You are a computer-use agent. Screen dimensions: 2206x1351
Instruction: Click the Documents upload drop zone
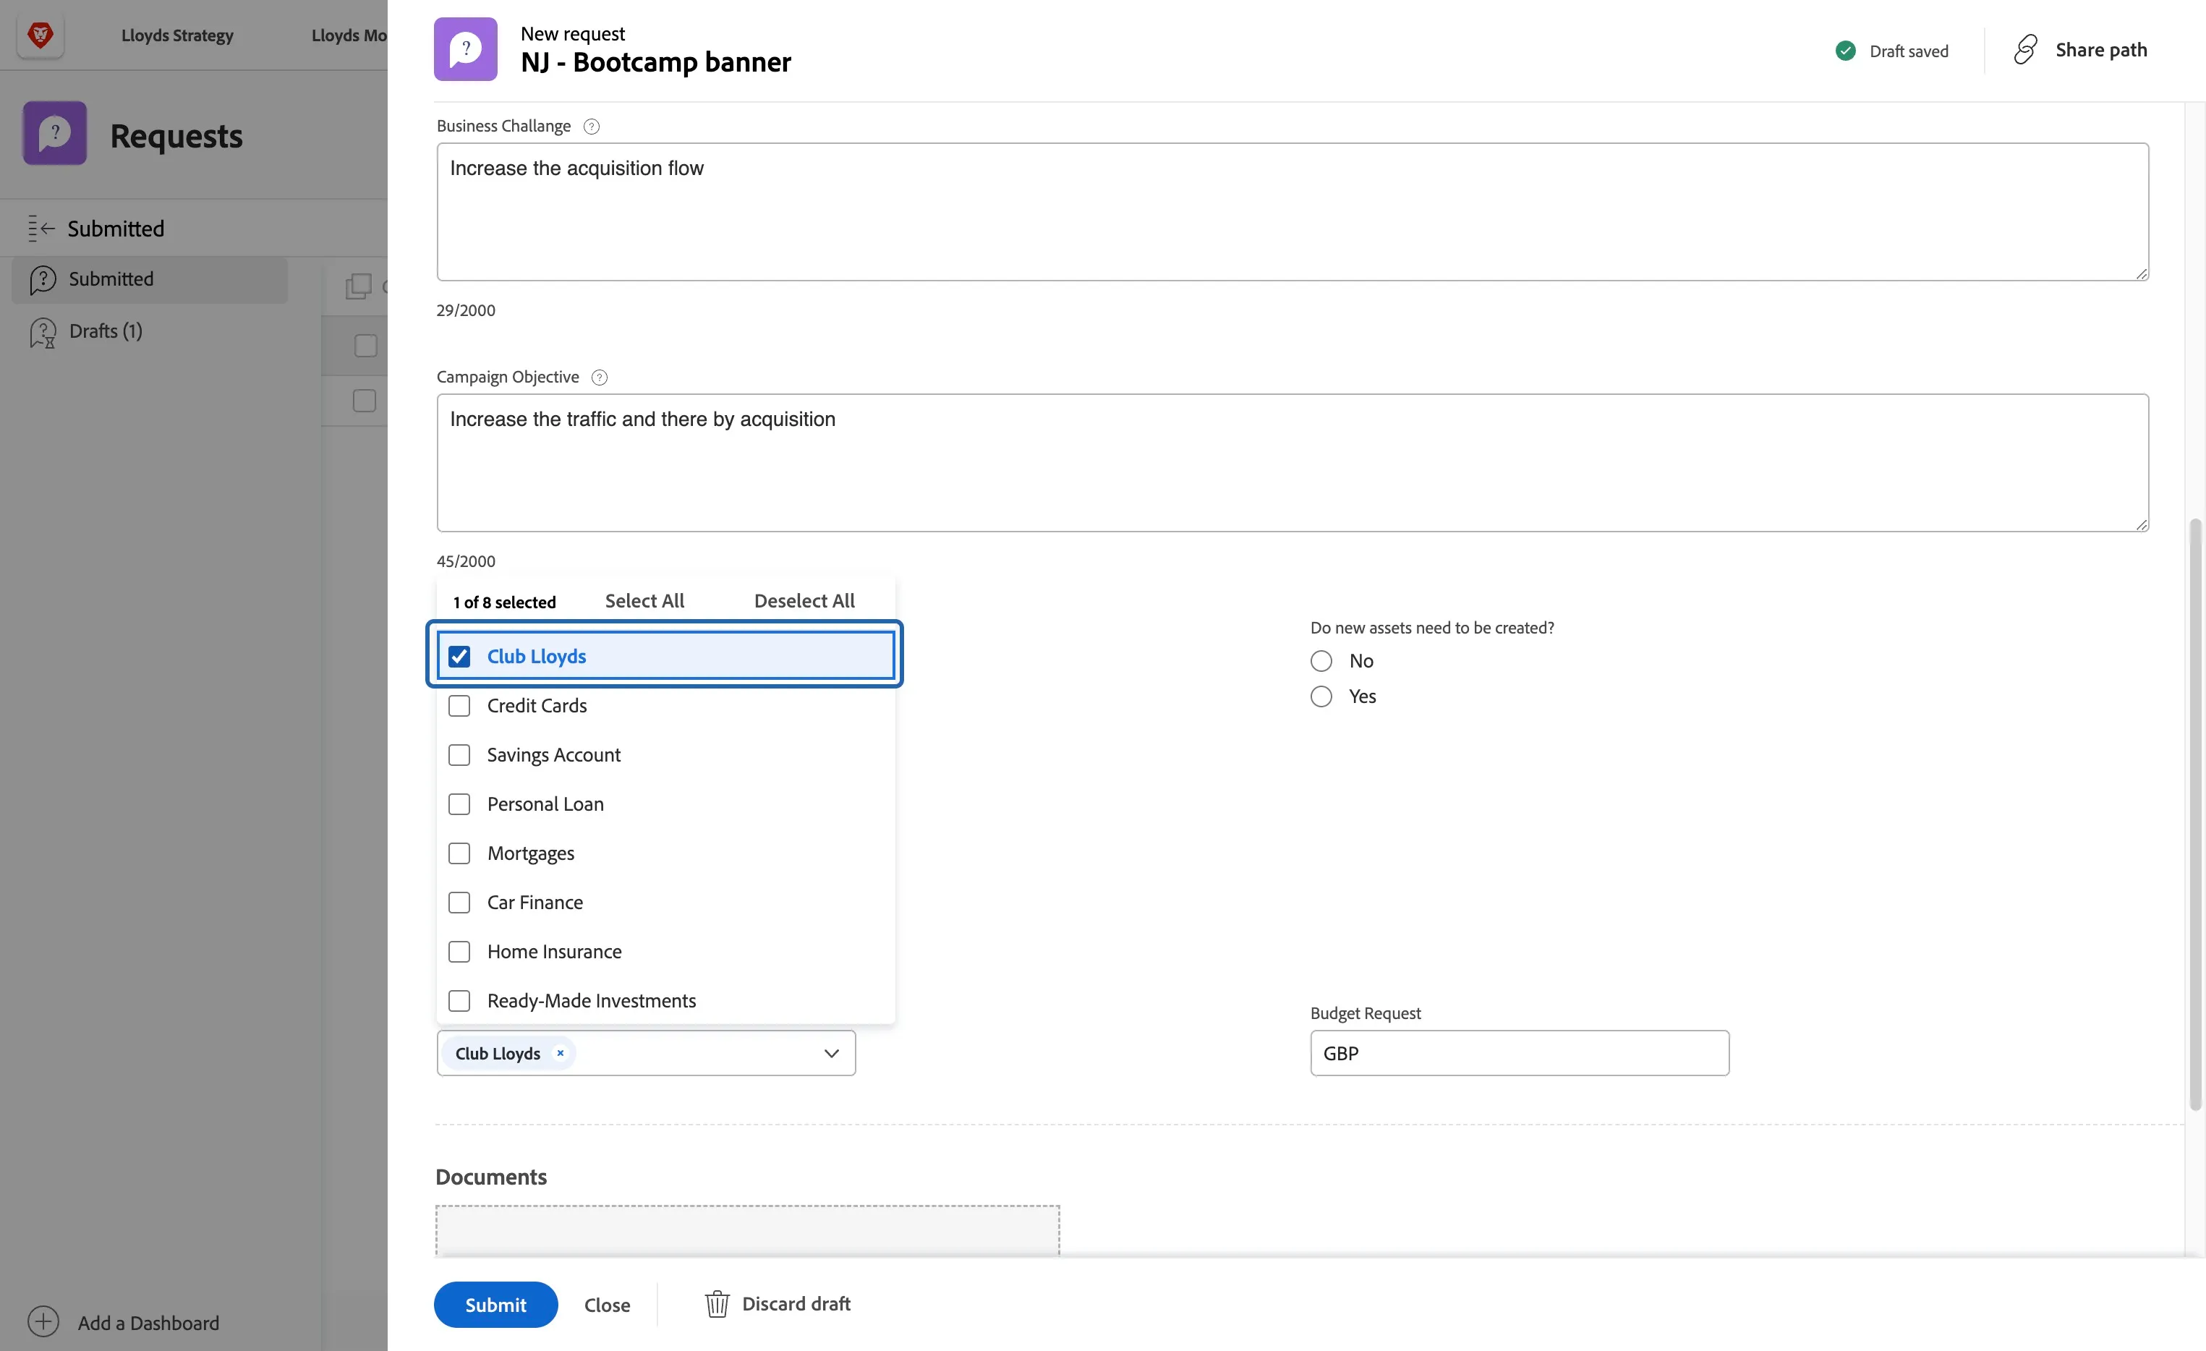[748, 1230]
